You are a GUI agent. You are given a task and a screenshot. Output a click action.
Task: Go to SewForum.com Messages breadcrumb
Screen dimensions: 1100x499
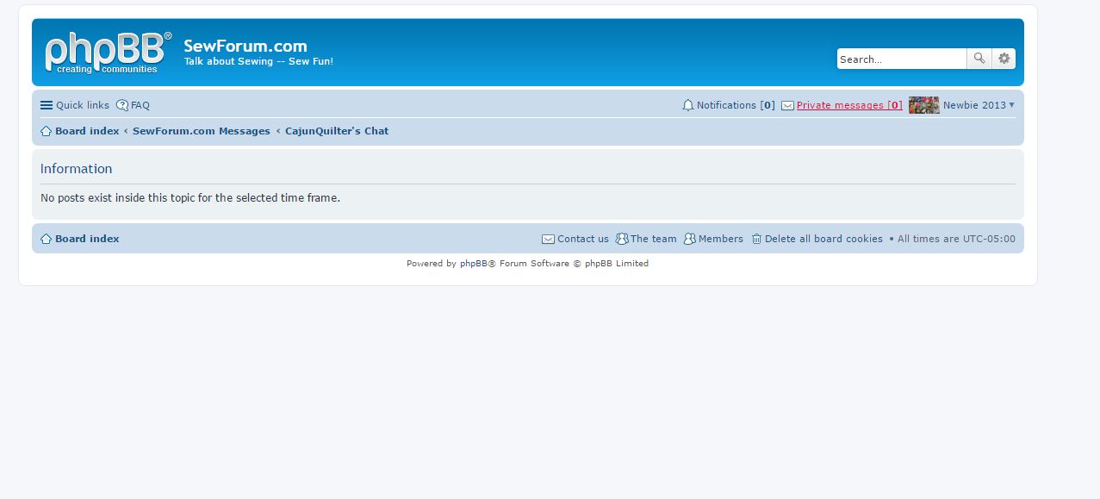point(201,131)
